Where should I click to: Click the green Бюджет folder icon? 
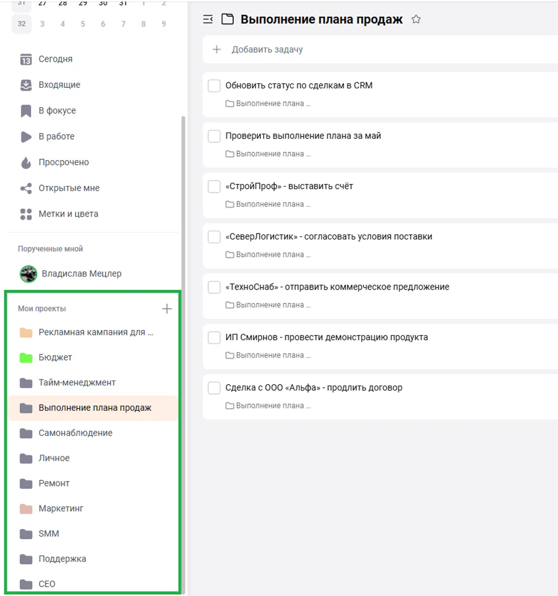point(26,358)
